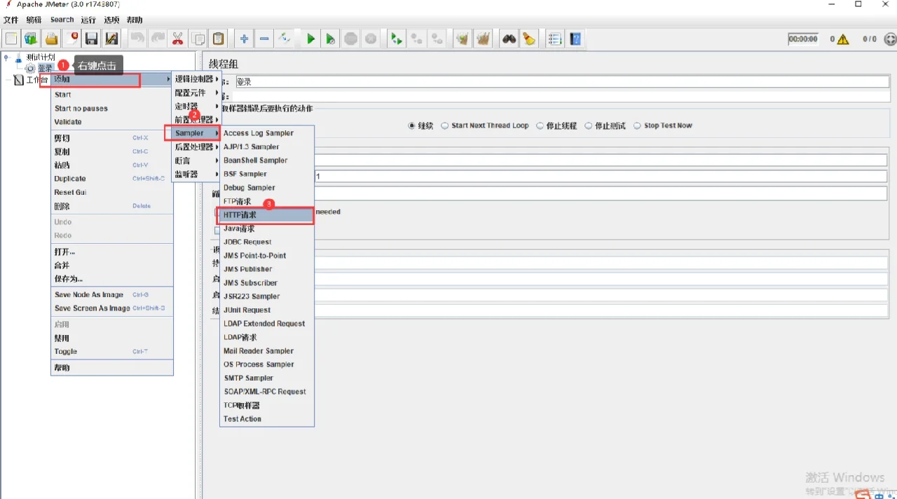
Task: Select the 继续 radio button
Action: pyautogui.click(x=412, y=126)
